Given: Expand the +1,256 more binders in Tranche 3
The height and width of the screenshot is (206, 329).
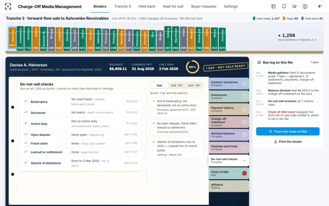Looking at the screenshot, I should pos(297,37).
